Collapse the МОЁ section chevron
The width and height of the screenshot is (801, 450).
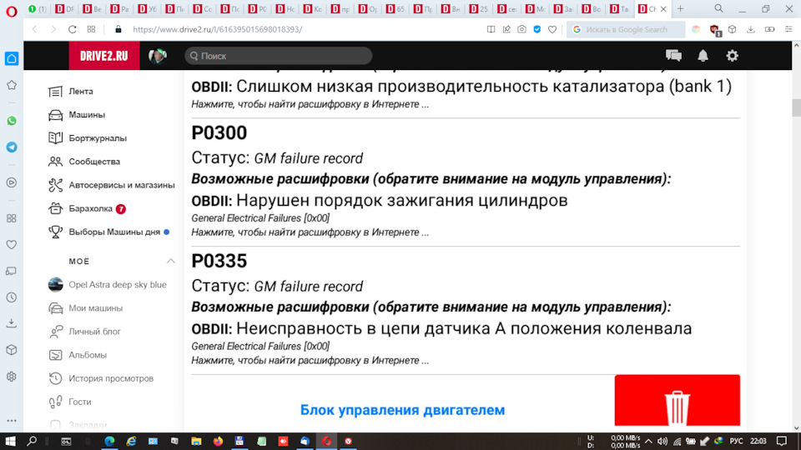point(170,261)
